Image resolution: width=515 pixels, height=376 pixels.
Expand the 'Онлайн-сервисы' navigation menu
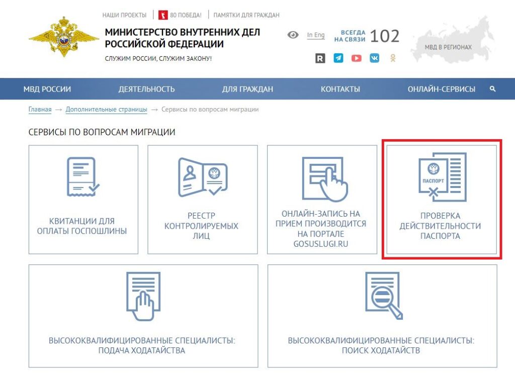441,89
